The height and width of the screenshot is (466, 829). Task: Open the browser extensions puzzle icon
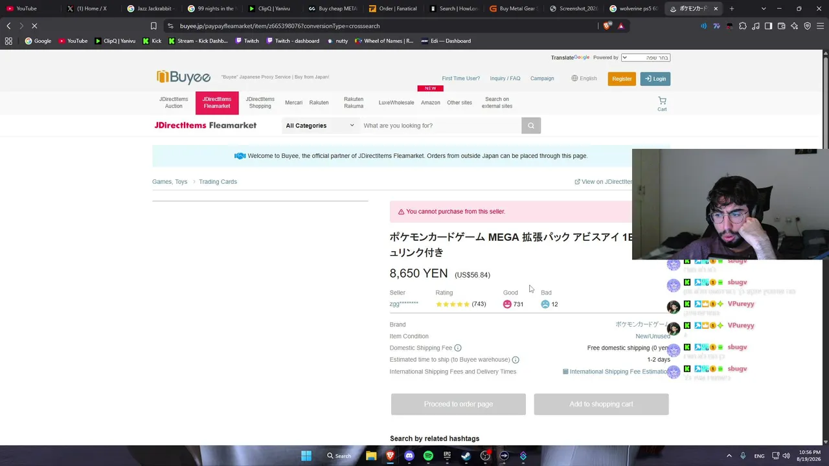click(743, 26)
